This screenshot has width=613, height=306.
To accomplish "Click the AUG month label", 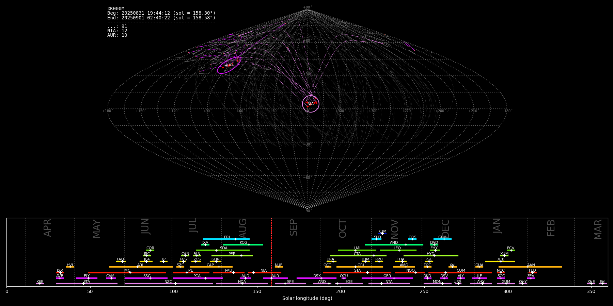I will tap(243, 228).
